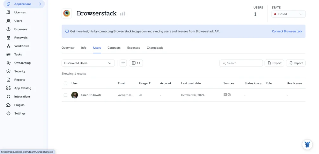Image resolution: width=319 pixels, height=154 pixels.
Task: Click the info icon in the banner
Action: coord(67,31)
